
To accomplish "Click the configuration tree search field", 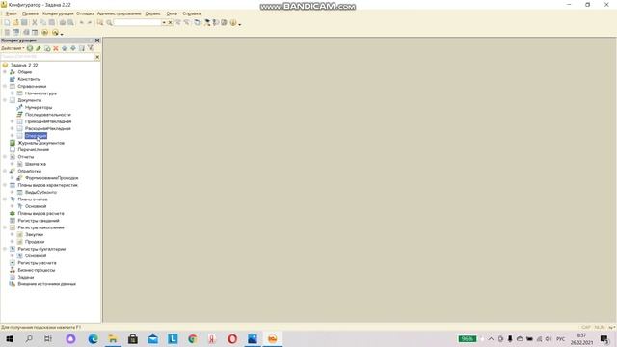I will [x=47, y=57].
